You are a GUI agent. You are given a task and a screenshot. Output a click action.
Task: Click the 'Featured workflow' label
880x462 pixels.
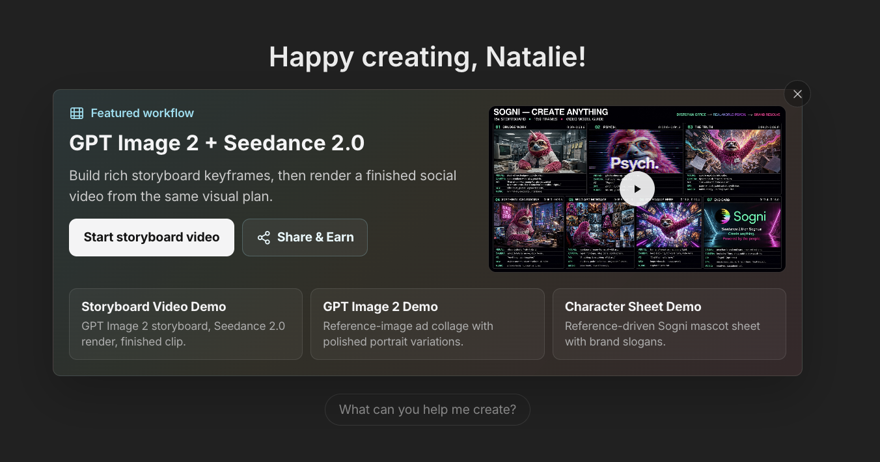pyautogui.click(x=143, y=113)
